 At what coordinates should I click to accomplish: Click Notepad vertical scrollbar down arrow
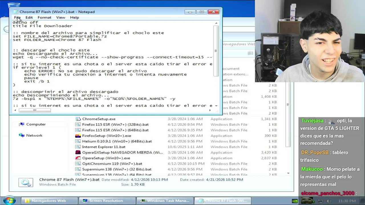click(x=216, y=106)
